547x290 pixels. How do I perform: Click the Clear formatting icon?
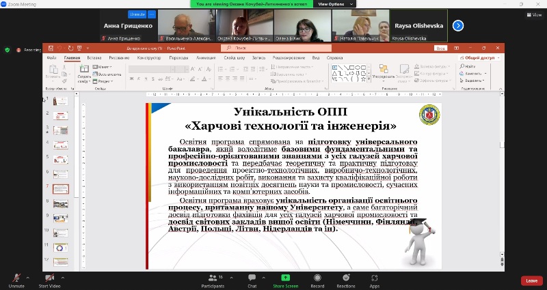(208, 70)
